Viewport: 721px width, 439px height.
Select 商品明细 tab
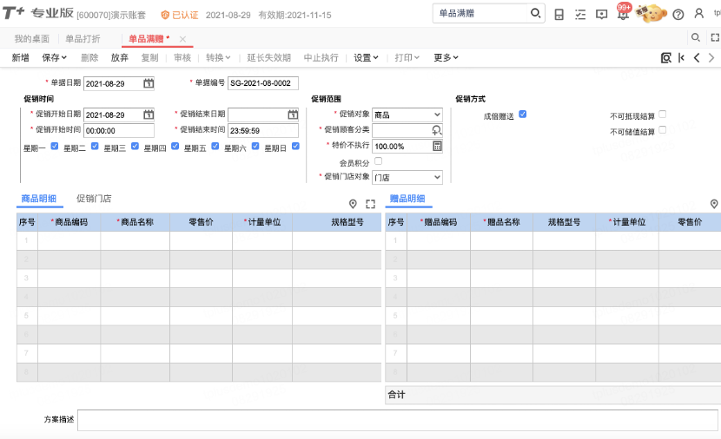point(38,199)
